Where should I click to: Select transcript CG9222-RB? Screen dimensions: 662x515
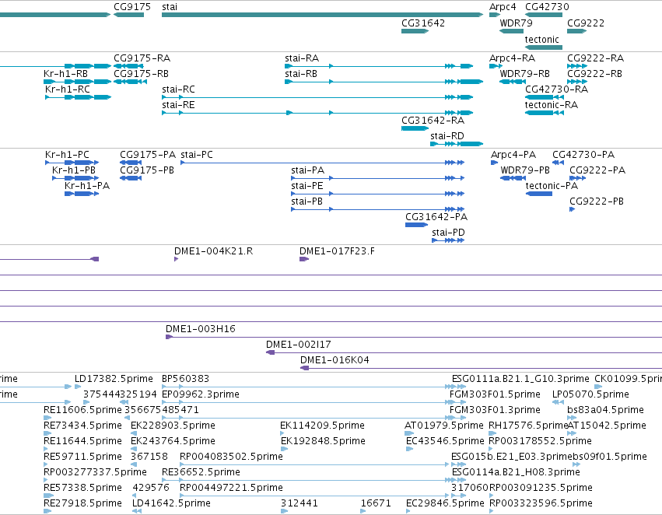(x=577, y=82)
